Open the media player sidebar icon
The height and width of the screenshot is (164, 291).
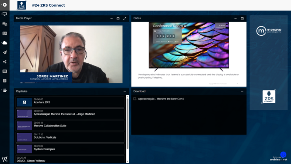click(x=5, y=5)
